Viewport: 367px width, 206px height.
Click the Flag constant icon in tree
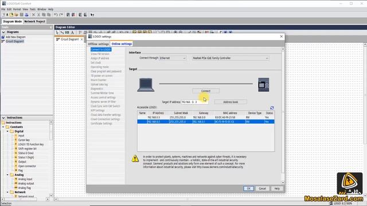point(16,171)
